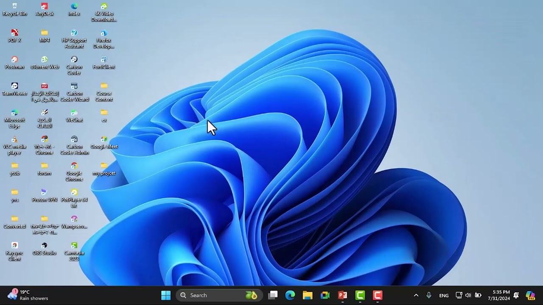Select the forum folder icon

click(45, 170)
